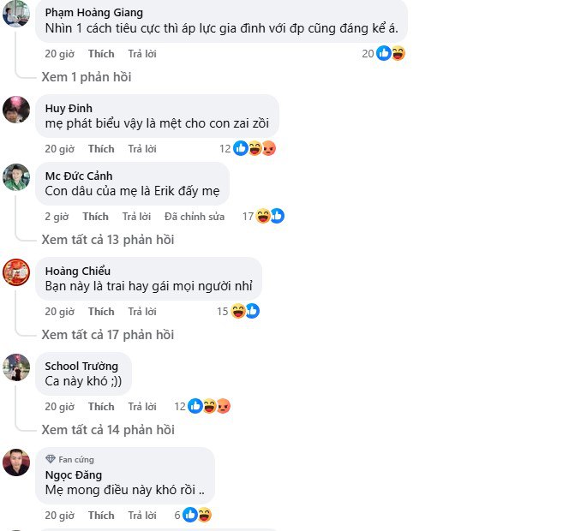The height and width of the screenshot is (531, 575).
Task: Expand Xem 1 phản hồi replies
Action: click(87, 77)
